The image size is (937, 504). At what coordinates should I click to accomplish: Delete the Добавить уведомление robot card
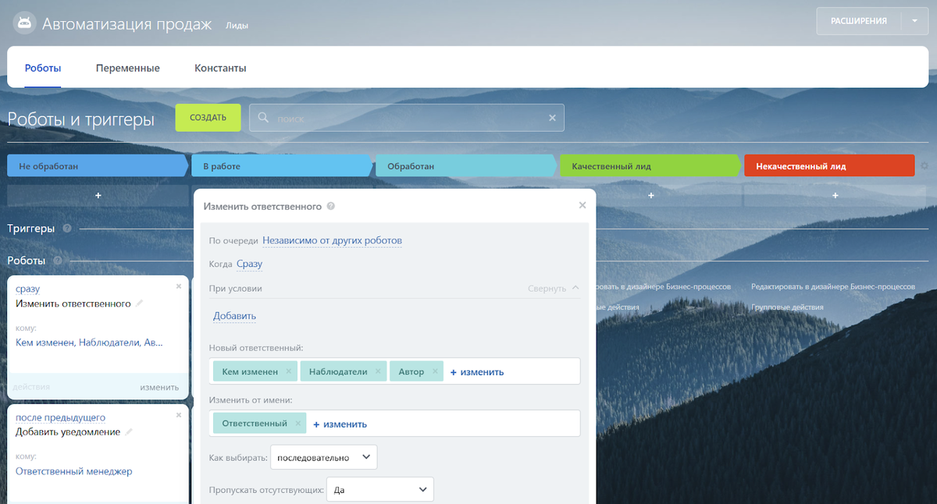179,415
